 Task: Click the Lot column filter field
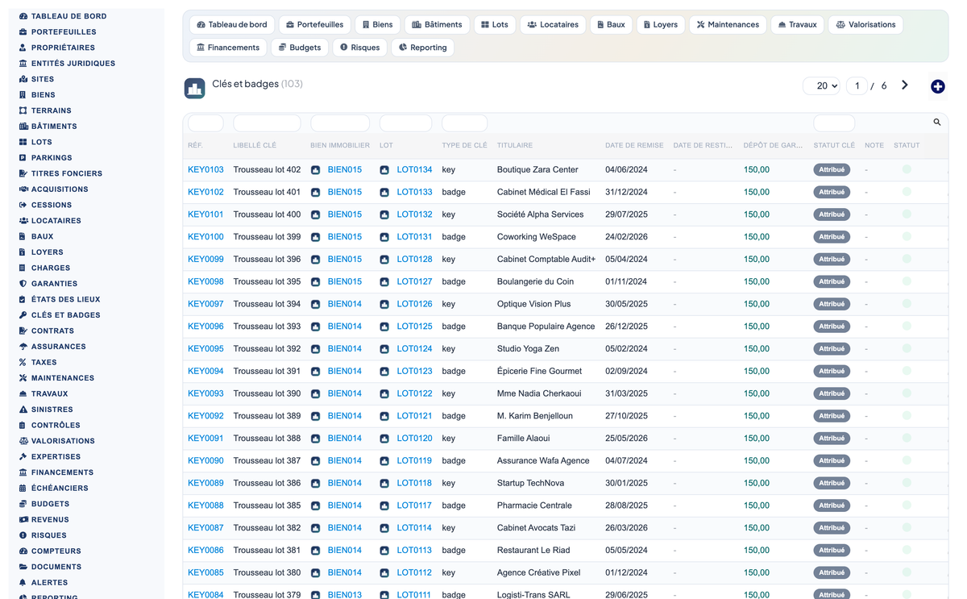(405, 123)
